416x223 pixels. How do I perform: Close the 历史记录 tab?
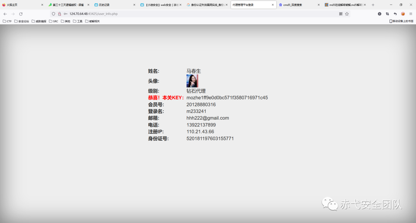click(x=134, y=5)
